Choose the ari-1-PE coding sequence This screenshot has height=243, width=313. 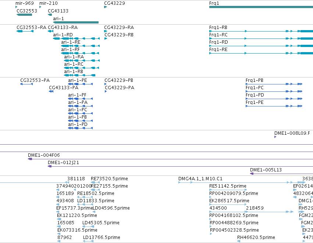click(80, 84)
